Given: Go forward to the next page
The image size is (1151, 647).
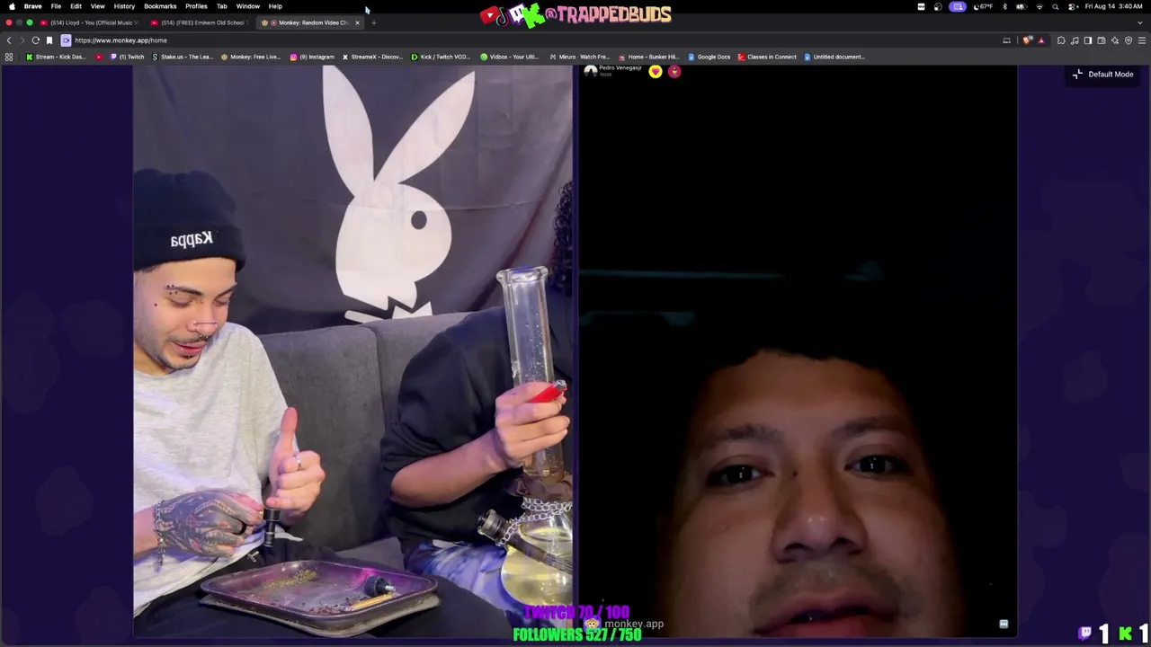Looking at the screenshot, I should click(22, 40).
